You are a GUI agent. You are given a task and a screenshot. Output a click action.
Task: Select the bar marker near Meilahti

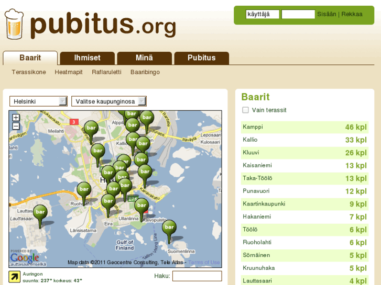click(x=91, y=132)
